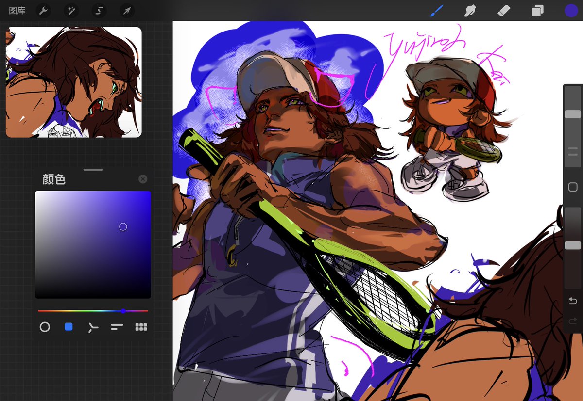Click the color panel grab handle
Screen dimensions: 583x401
click(x=93, y=170)
